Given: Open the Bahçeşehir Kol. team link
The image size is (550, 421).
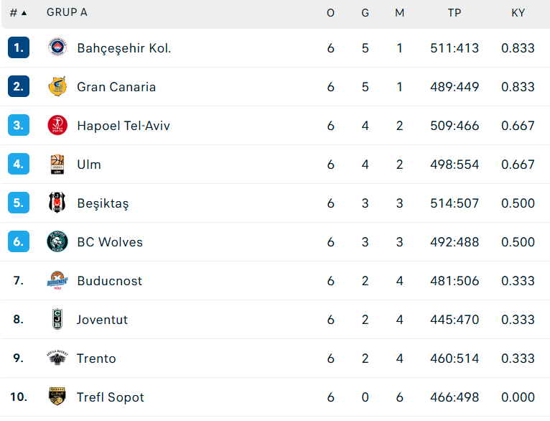Looking at the screenshot, I should 124,48.
